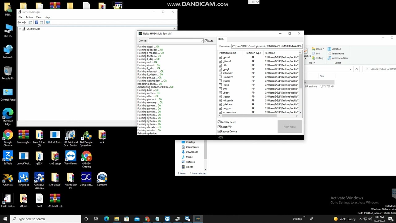Click the Type here to search box
The height and width of the screenshot is (223, 396).
(46, 219)
